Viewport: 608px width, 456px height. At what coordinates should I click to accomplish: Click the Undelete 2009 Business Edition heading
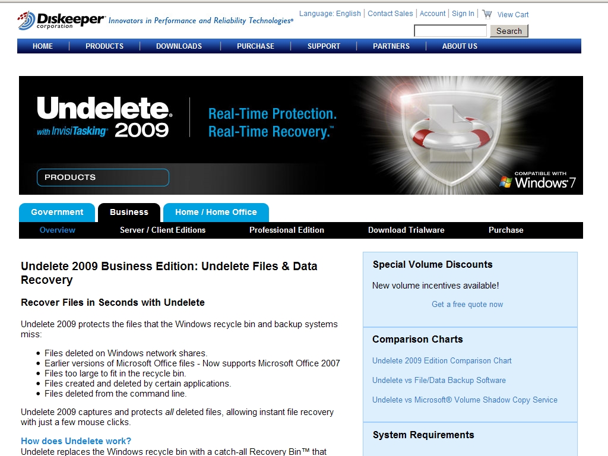click(x=169, y=273)
